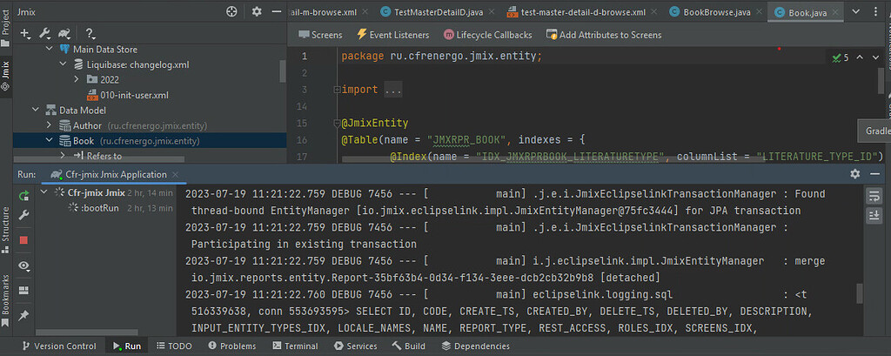Toggle soft-wrap in console output
This screenshot has width=891, height=356.
873,196
